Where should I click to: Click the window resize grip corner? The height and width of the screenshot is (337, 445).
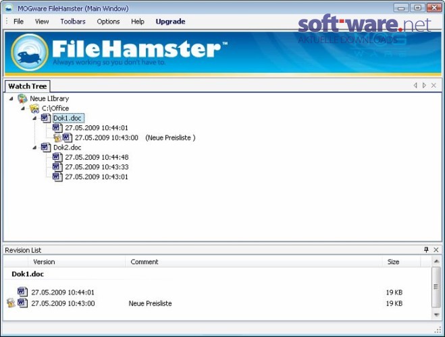pyautogui.click(x=438, y=330)
